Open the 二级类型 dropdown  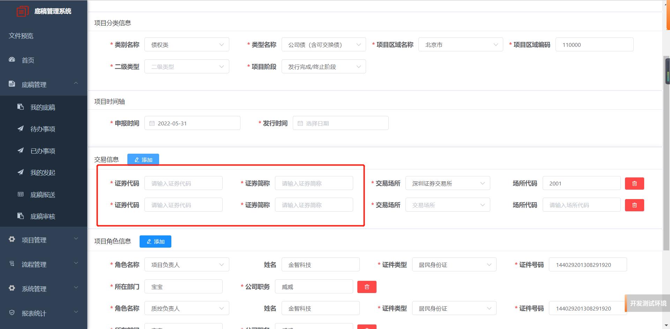[187, 66]
